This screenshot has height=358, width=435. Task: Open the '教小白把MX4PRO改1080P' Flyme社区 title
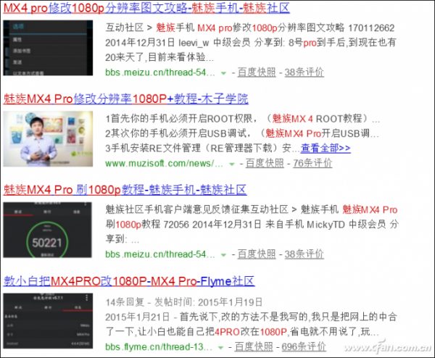(x=129, y=281)
